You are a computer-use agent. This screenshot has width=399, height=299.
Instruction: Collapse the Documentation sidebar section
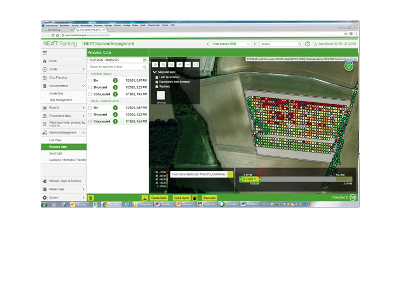click(x=83, y=86)
